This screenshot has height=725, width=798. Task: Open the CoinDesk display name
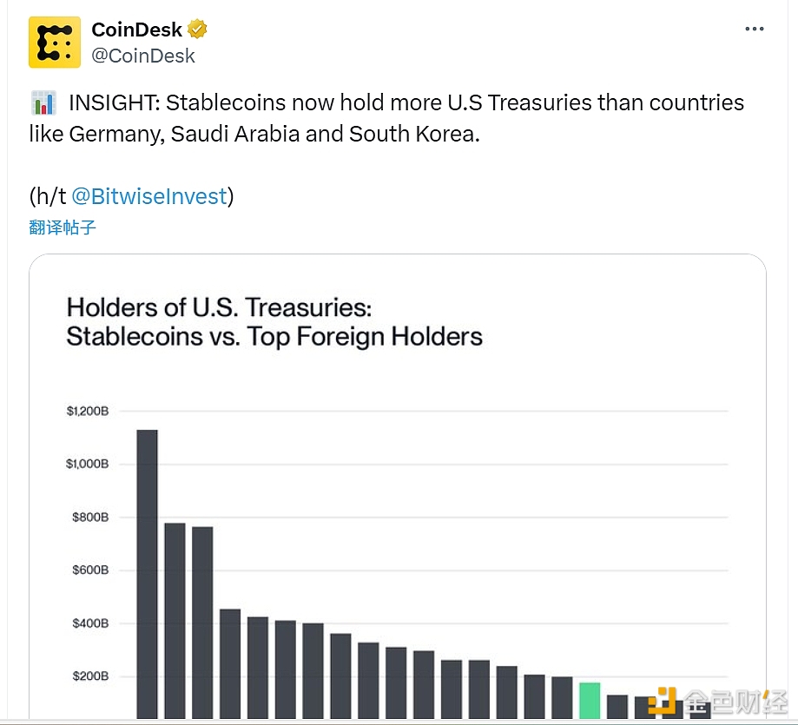[x=137, y=30]
